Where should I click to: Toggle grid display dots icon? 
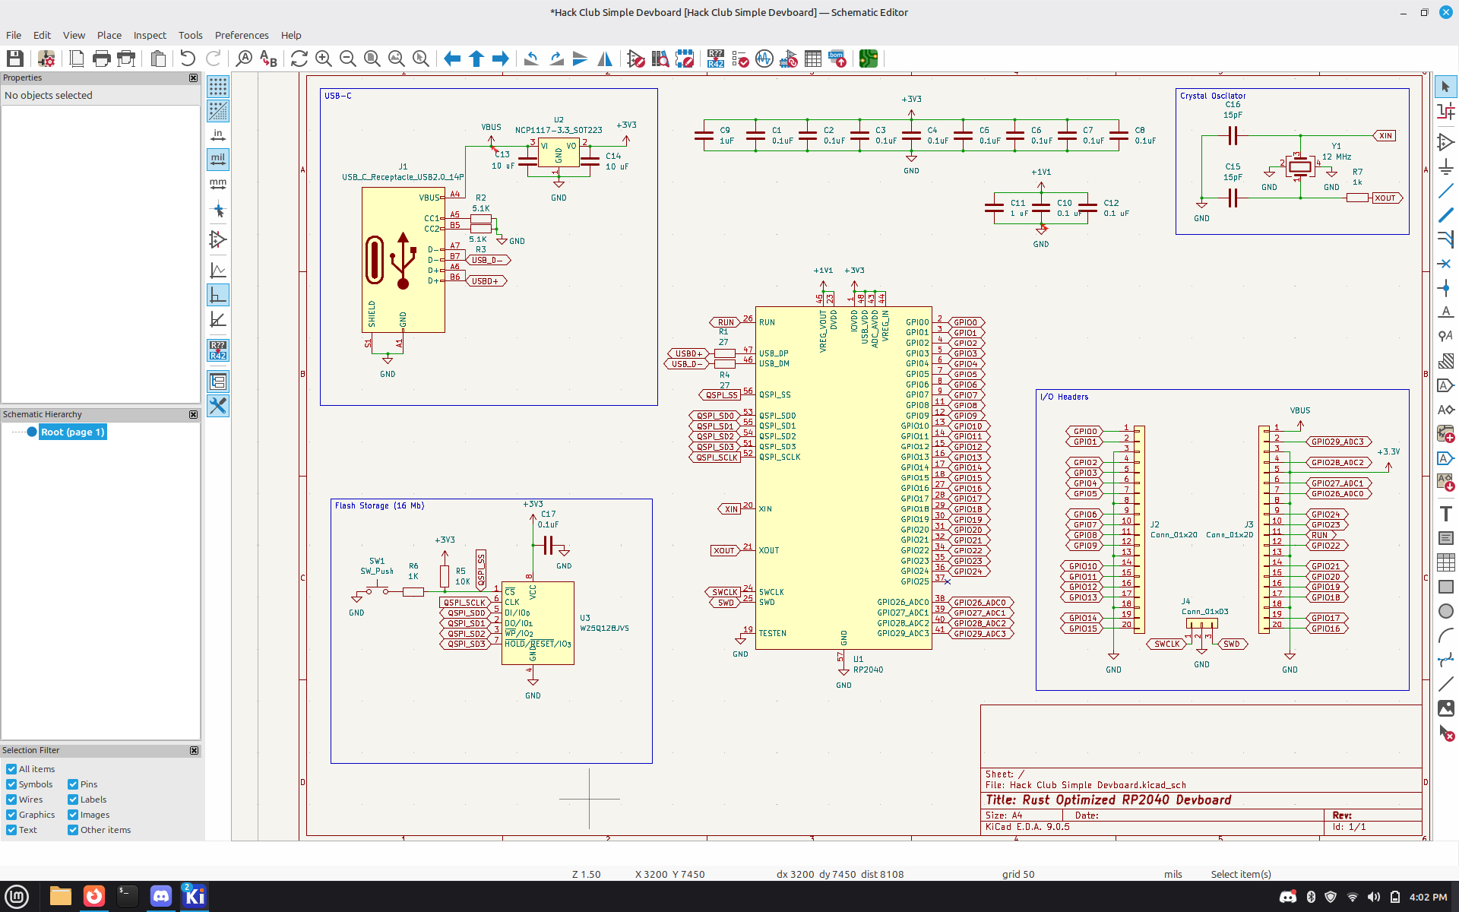pyautogui.click(x=218, y=87)
